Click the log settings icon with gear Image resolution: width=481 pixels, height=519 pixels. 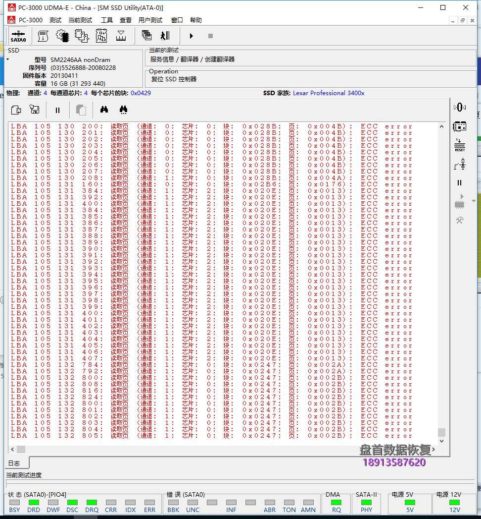(16, 110)
